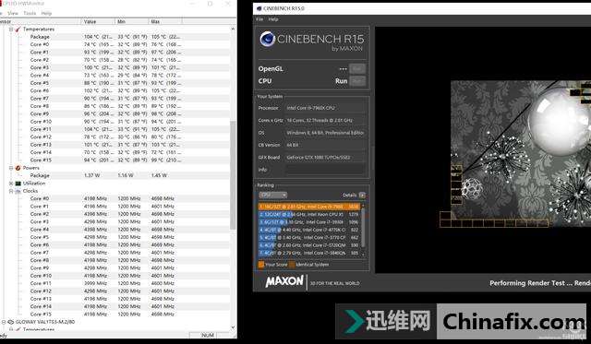Viewport: 591px width, 344px height.
Task: Click the Cinebench ranking list scrollbar
Action: (x=363, y=228)
